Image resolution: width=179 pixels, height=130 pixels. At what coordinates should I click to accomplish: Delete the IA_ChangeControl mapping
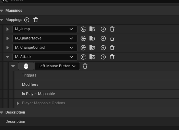[112, 48]
